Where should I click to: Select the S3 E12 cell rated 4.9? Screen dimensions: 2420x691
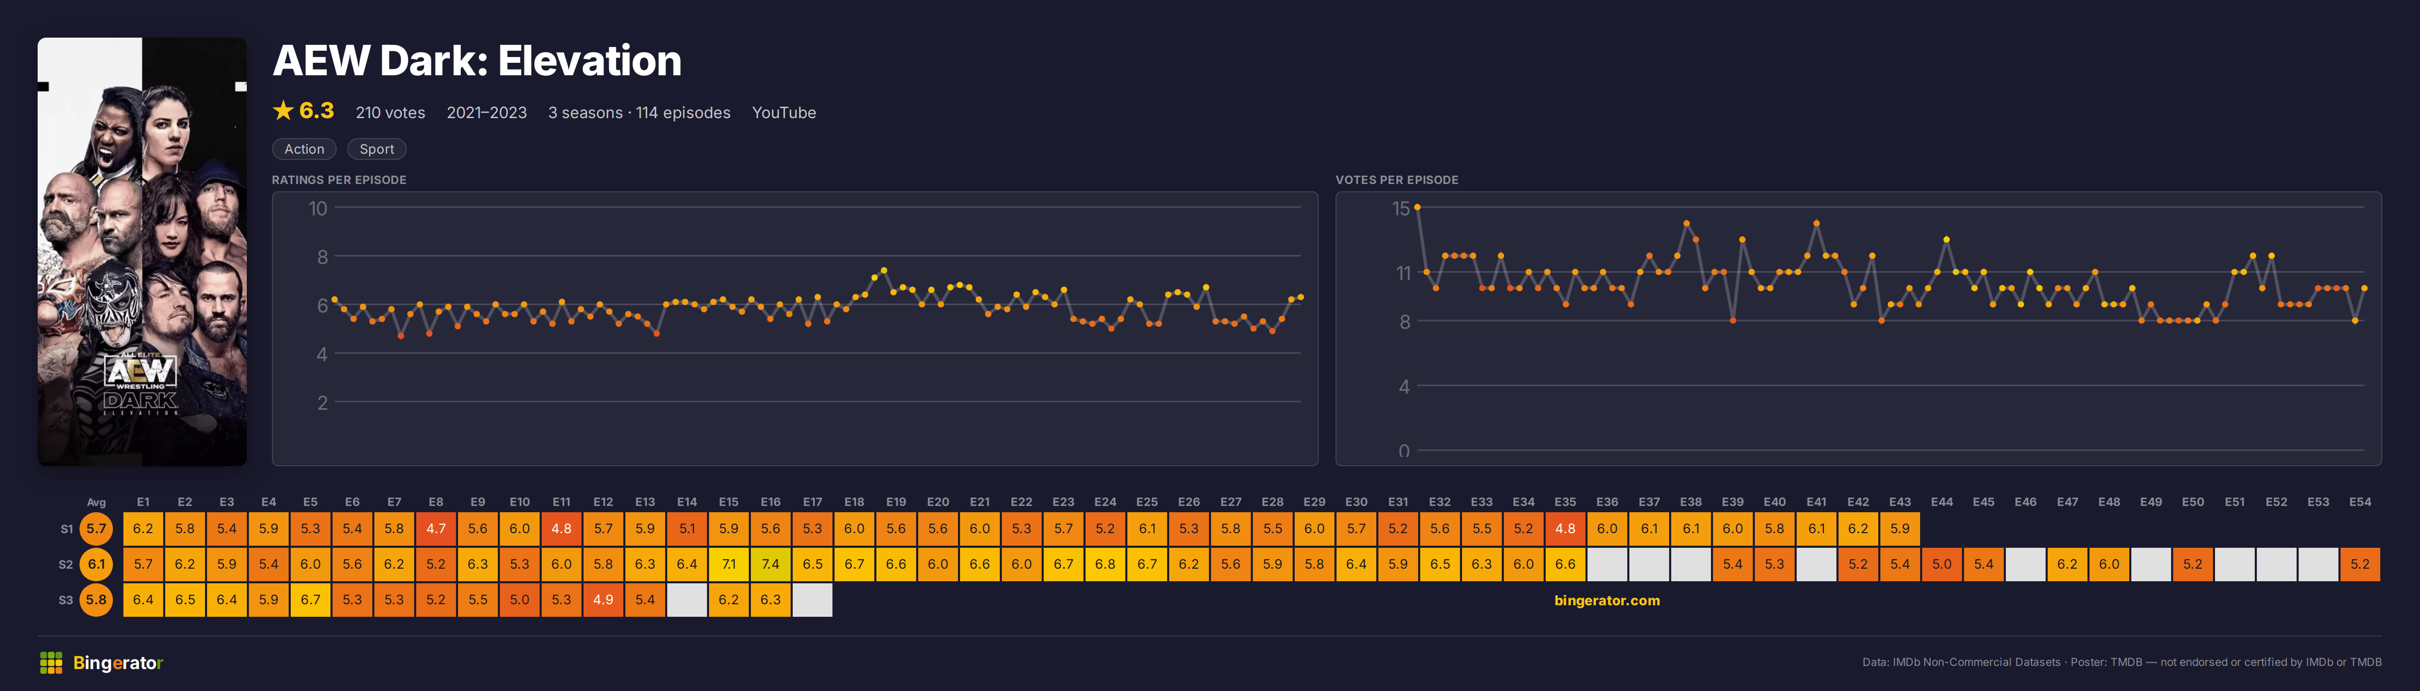tap(603, 600)
